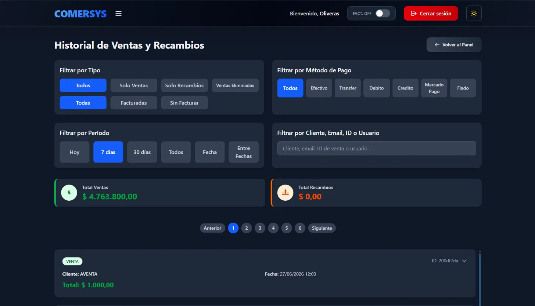
Task: Click the Cliente: AVENTA text
Action: pos(80,274)
